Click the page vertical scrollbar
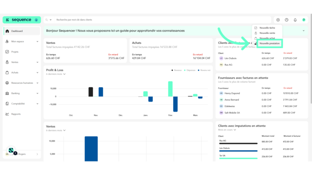Viewport: 312px width, 175px height. (x=311, y=58)
